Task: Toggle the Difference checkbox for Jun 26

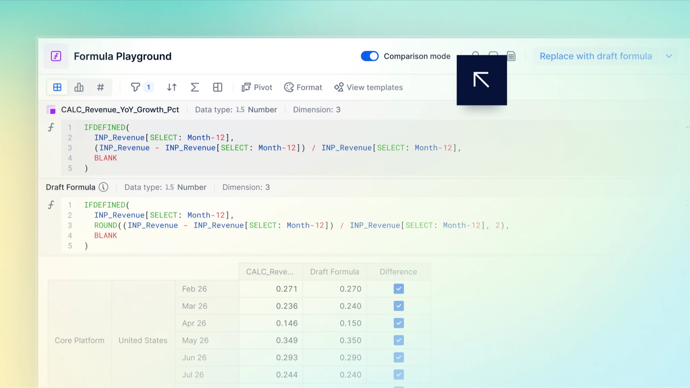Action: (x=399, y=357)
